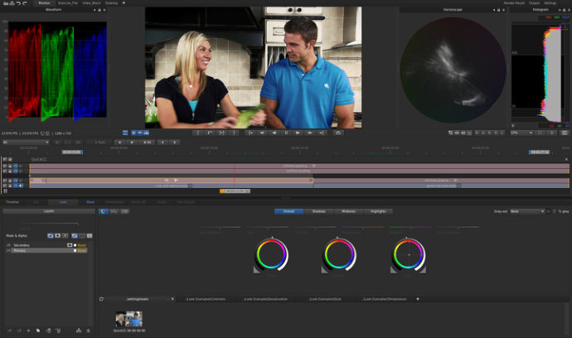Click the refresh icon beside the looks tabs
The width and height of the screenshot is (572, 338).
click(101, 298)
